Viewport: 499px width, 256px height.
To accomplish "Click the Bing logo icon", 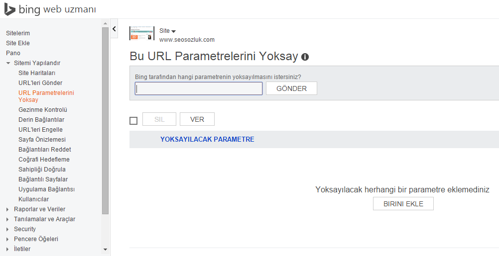I will pyautogui.click(x=9, y=9).
